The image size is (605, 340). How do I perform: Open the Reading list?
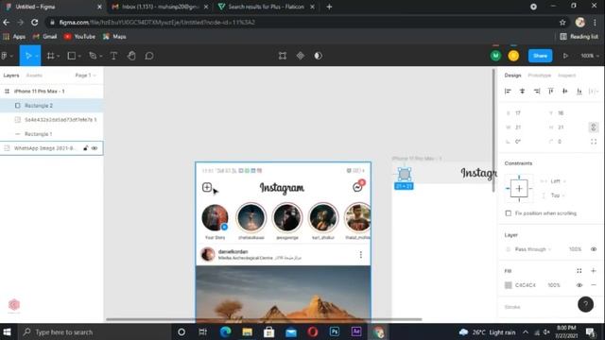(x=579, y=37)
